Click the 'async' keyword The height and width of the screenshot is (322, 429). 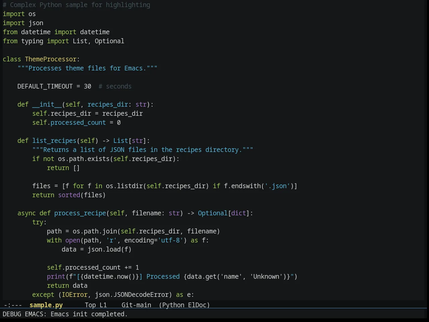pos(26,213)
